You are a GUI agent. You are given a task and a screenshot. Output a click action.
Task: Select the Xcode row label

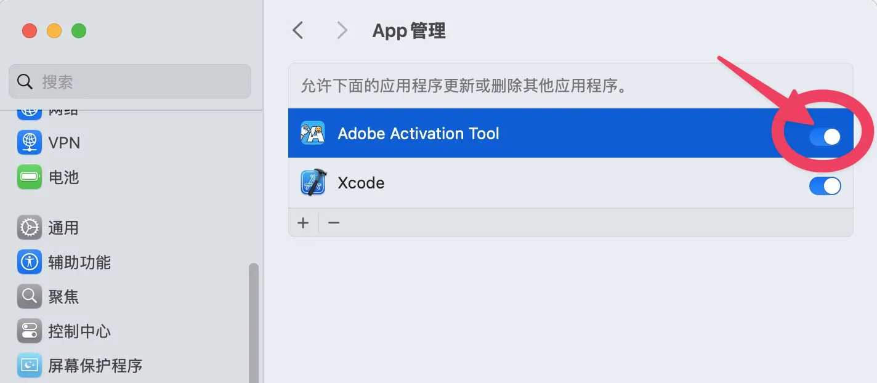click(x=361, y=183)
